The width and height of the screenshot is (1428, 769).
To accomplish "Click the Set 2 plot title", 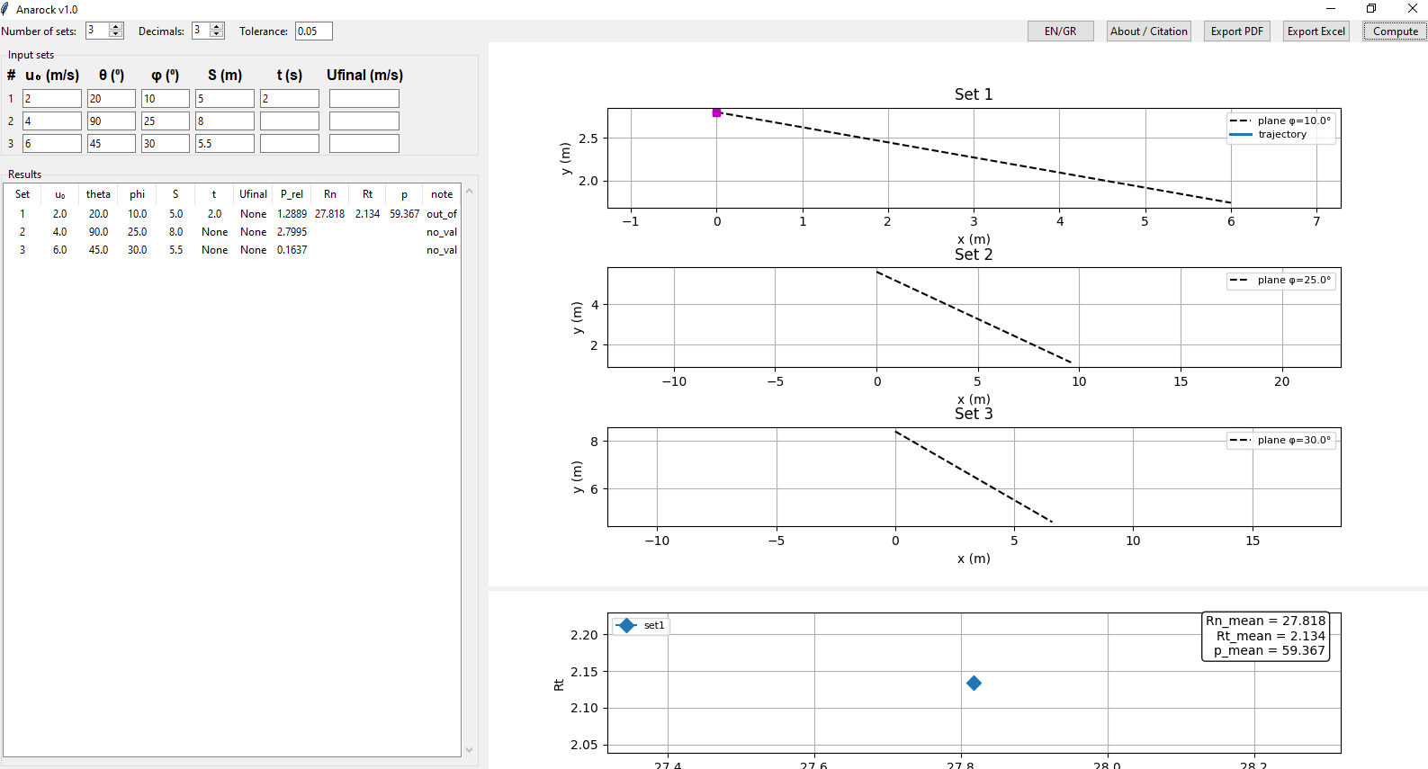I will point(974,255).
